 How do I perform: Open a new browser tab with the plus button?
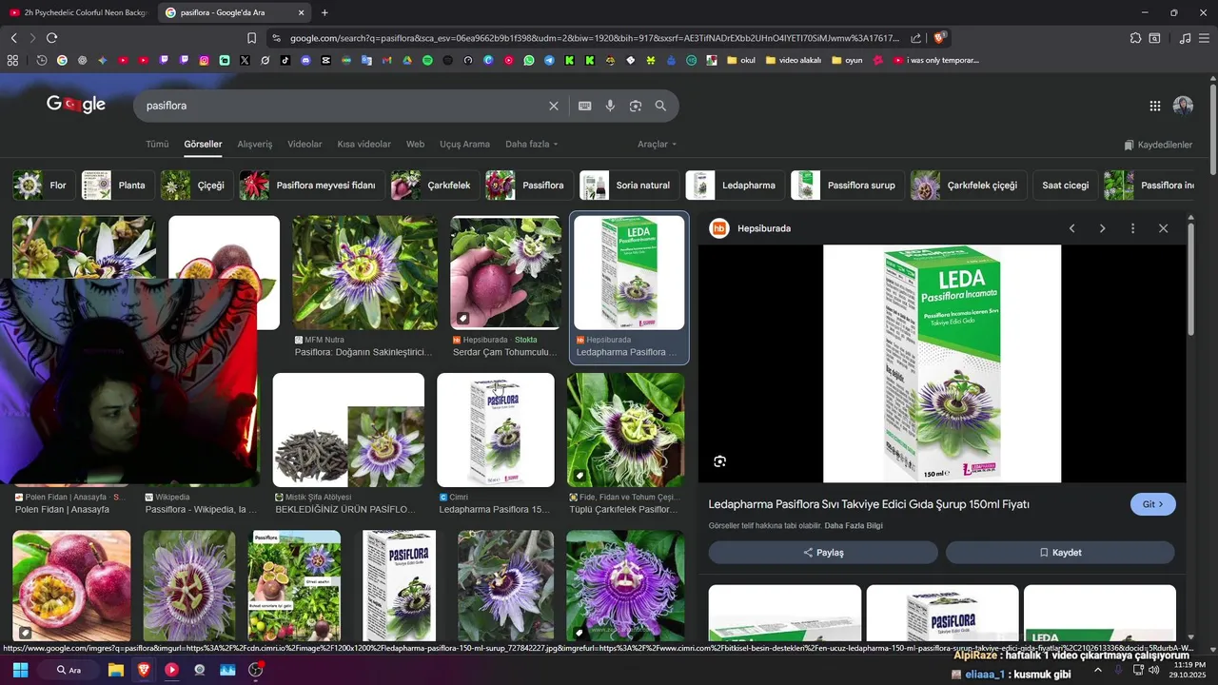click(324, 12)
